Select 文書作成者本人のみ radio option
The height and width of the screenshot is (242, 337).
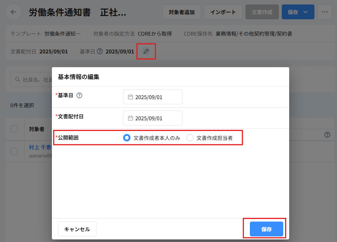pyautogui.click(x=127, y=138)
